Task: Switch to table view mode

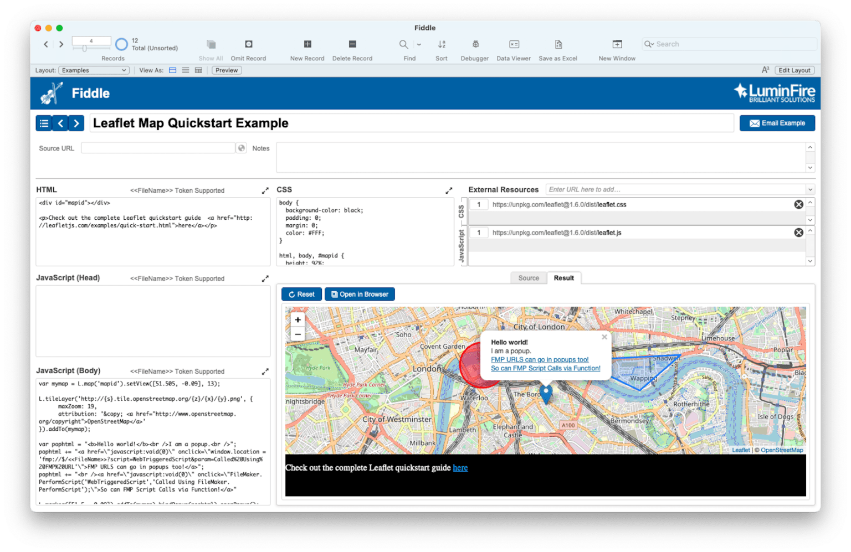Action: [x=198, y=70]
